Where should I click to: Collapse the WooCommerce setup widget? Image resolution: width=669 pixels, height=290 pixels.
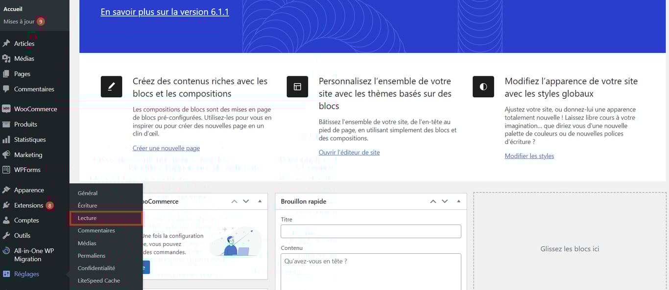coord(260,201)
